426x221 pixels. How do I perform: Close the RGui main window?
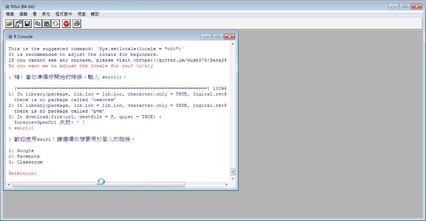[x=417, y=7]
